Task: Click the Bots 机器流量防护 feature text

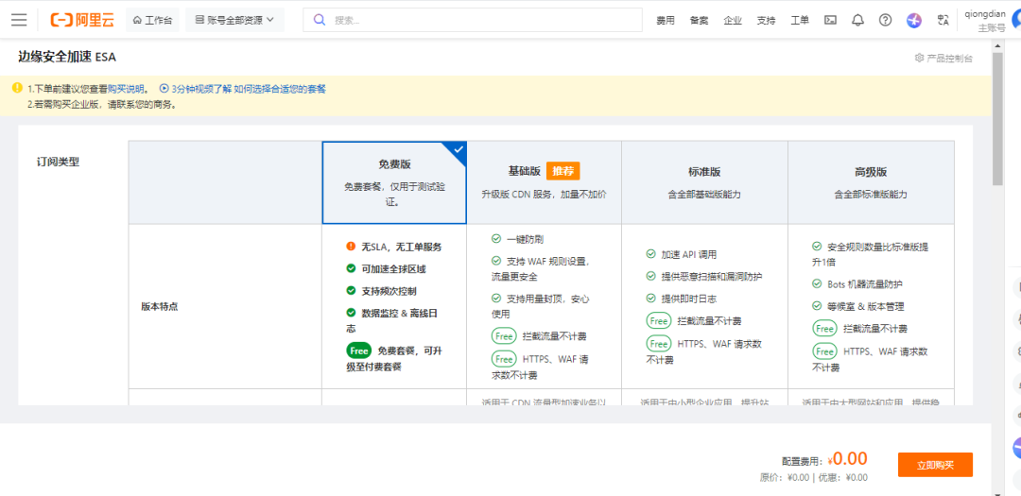Action: coord(865,284)
